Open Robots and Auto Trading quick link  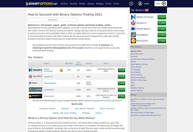[65, 113]
